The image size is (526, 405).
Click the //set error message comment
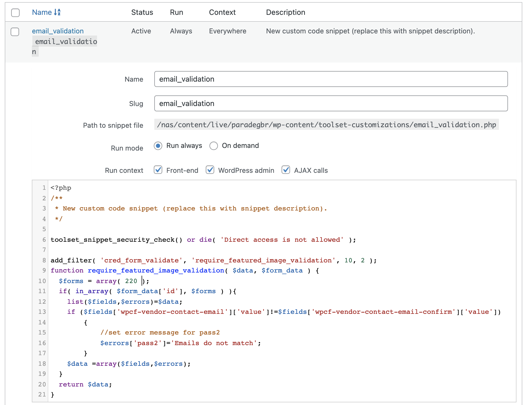160,333
